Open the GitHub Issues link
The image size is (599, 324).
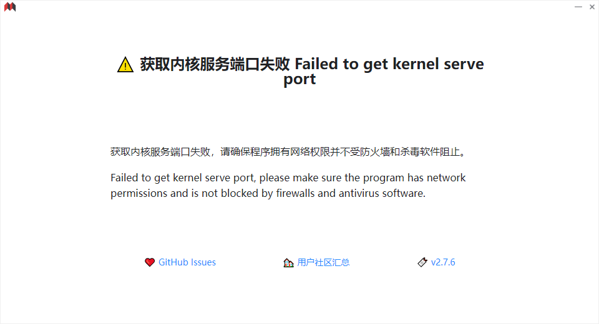click(187, 262)
